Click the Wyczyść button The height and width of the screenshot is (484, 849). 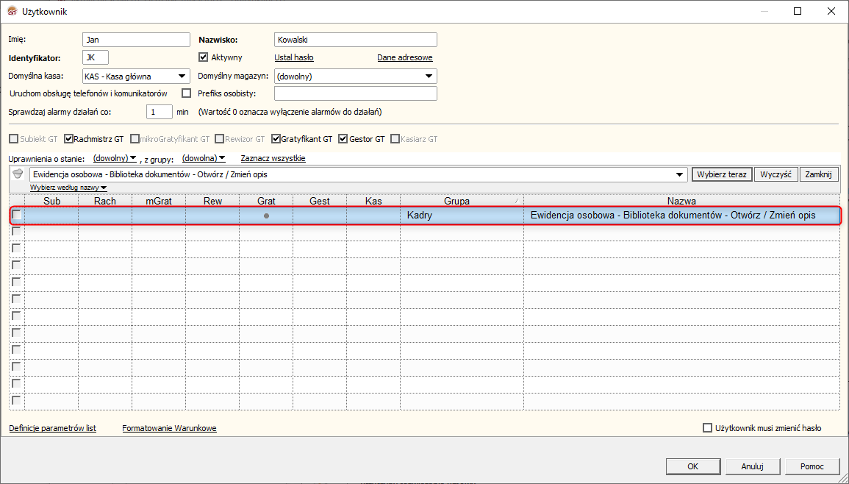(x=776, y=174)
